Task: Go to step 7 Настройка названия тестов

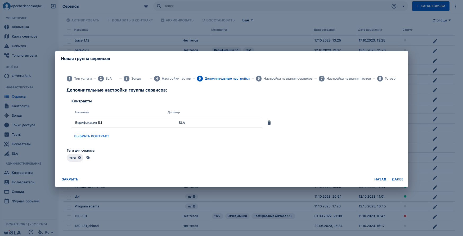Action: click(x=345, y=79)
